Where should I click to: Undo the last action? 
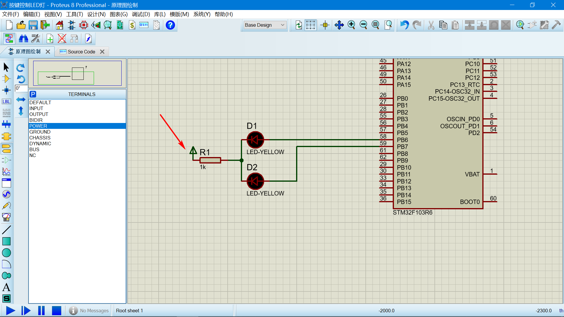pyautogui.click(x=404, y=25)
